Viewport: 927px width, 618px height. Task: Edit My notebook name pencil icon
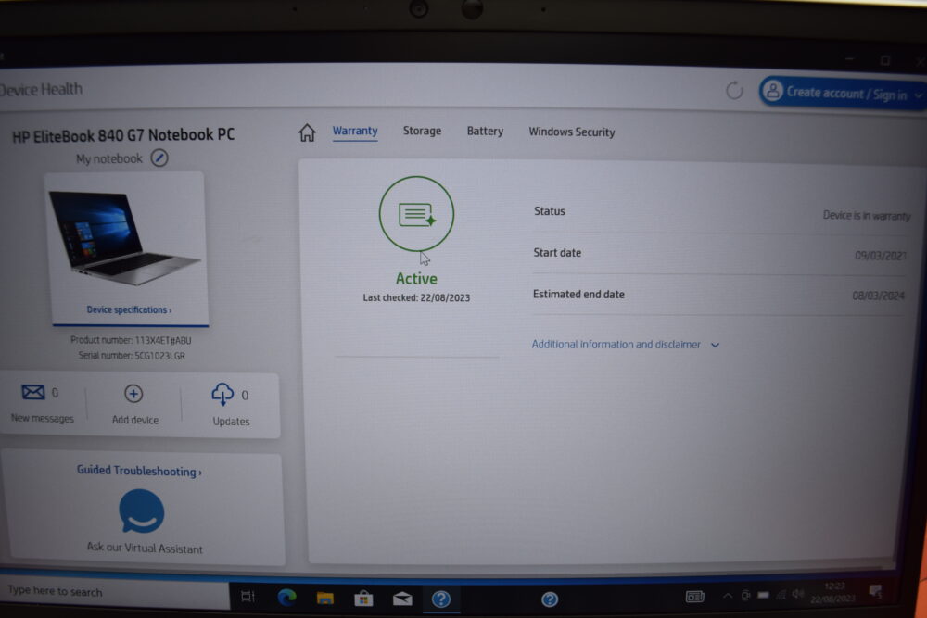pos(159,158)
